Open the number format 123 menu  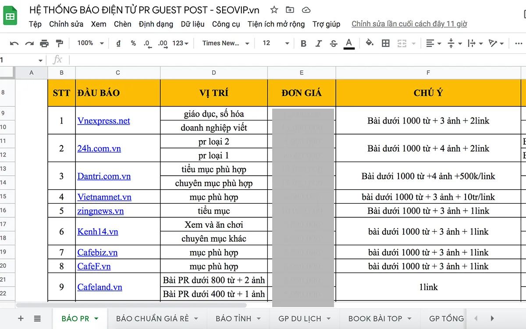pyautogui.click(x=180, y=43)
